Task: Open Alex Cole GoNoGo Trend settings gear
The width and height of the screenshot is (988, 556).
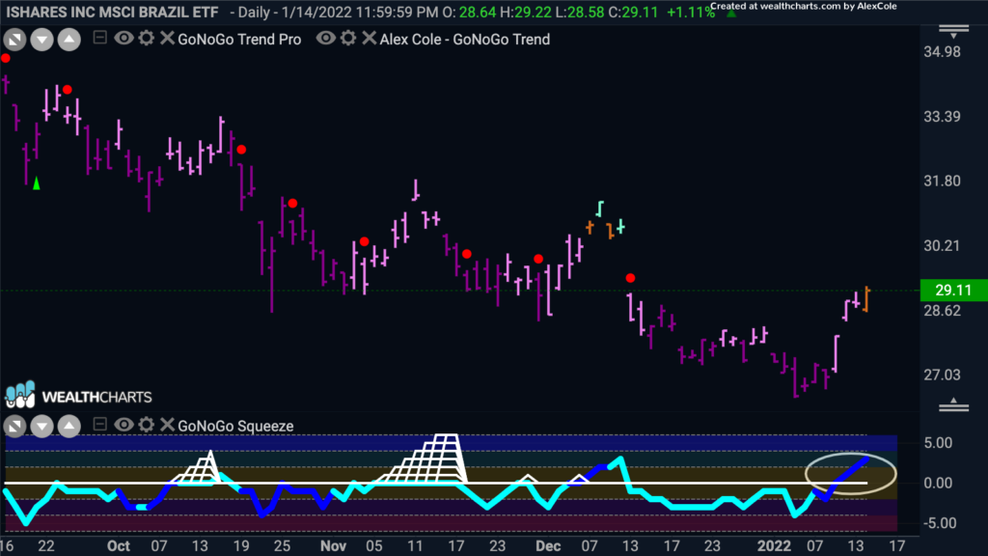Action: 347,39
